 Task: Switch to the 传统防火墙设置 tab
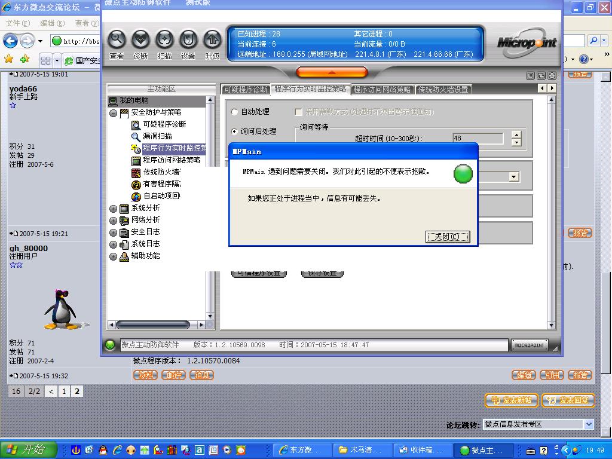443,90
